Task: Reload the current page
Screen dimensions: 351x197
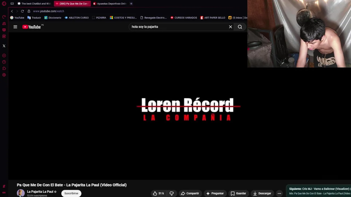Action: (x=22, y=11)
